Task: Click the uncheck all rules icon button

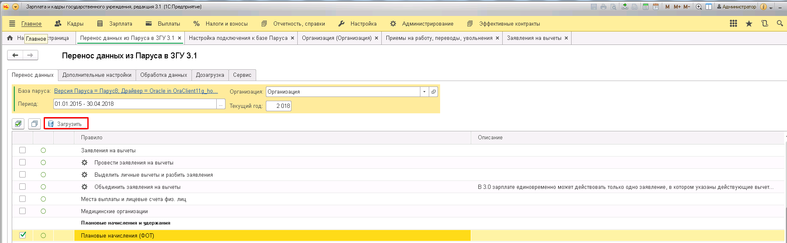Action: point(34,124)
